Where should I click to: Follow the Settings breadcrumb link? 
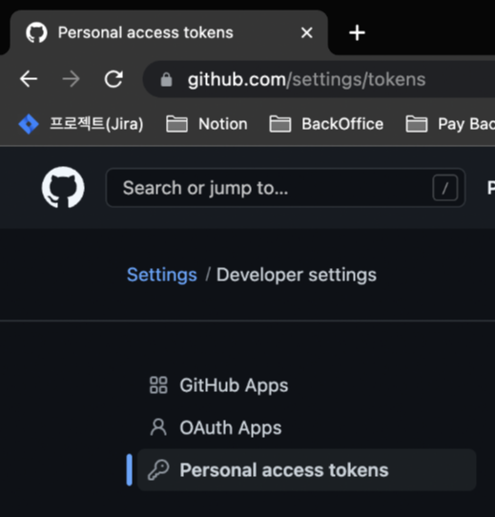click(162, 275)
